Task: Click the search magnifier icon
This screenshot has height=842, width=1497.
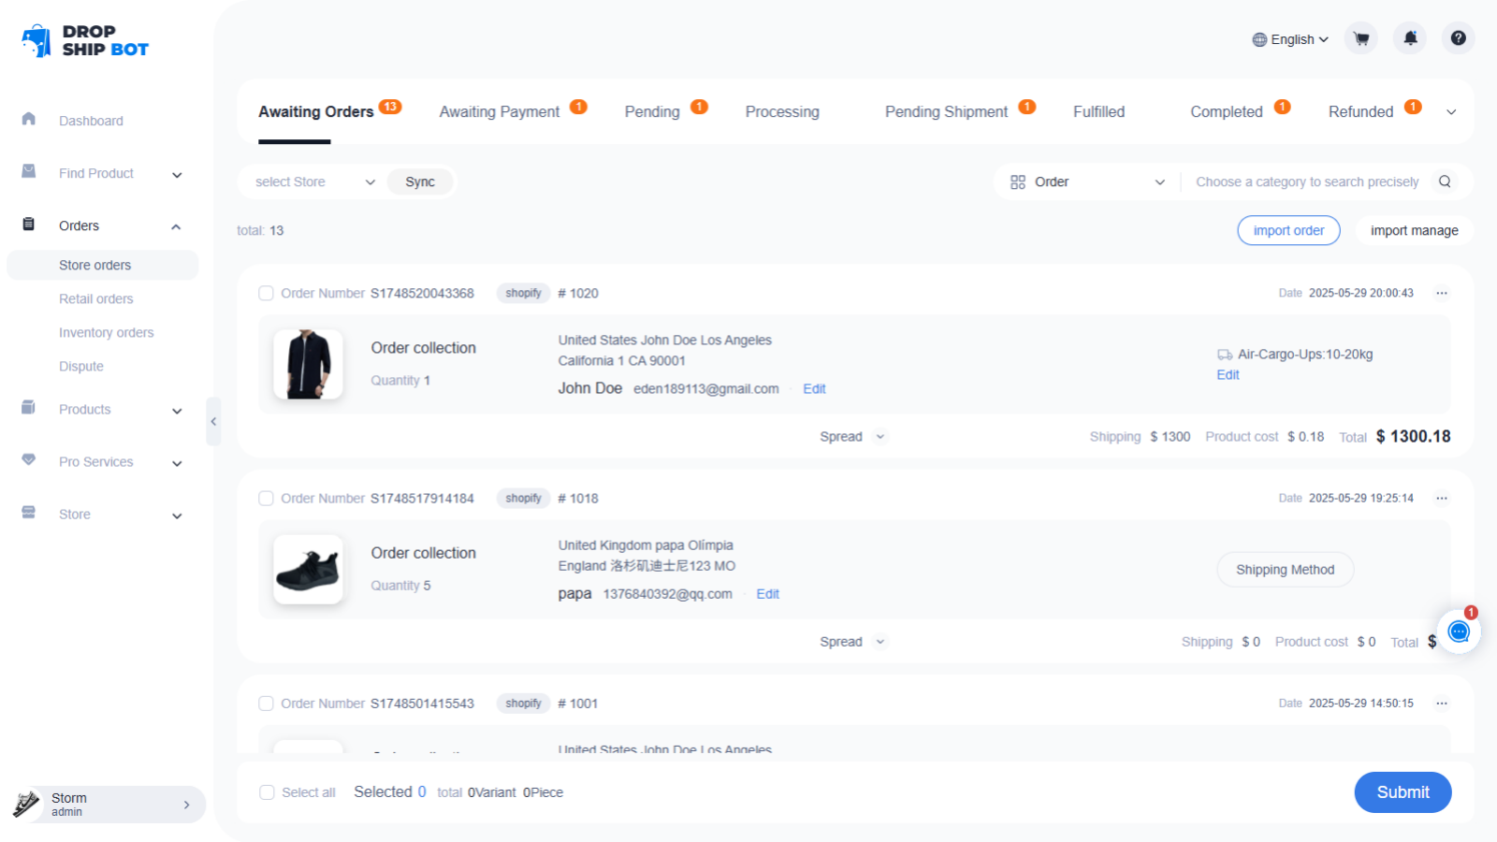Action: point(1445,181)
